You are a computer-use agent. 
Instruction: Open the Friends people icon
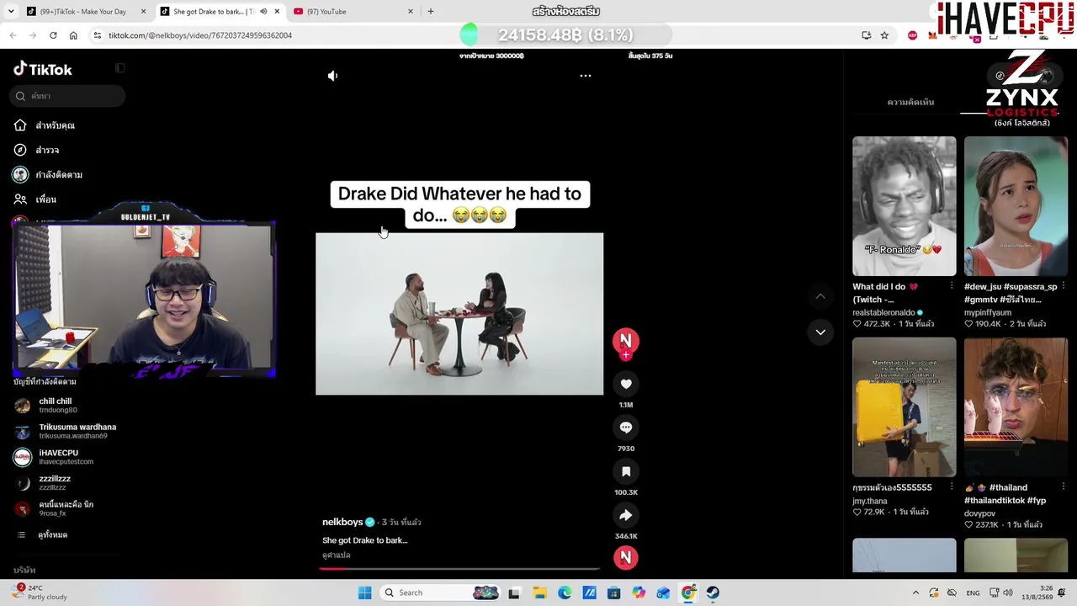(x=20, y=199)
